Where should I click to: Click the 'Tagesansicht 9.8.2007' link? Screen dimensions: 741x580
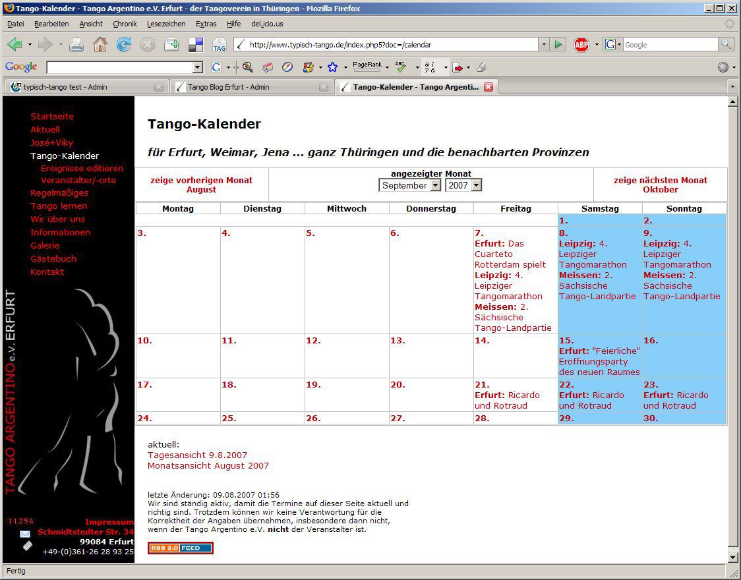point(197,455)
